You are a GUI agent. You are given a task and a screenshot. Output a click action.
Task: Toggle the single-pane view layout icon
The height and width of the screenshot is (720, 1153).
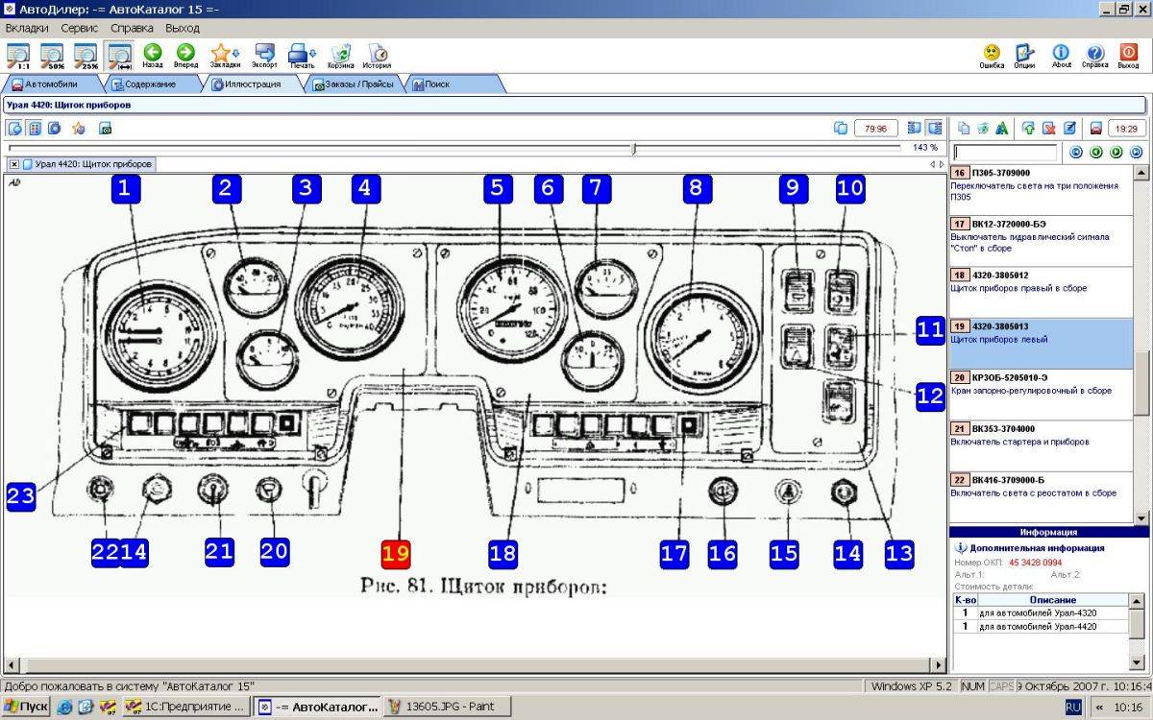tap(917, 128)
